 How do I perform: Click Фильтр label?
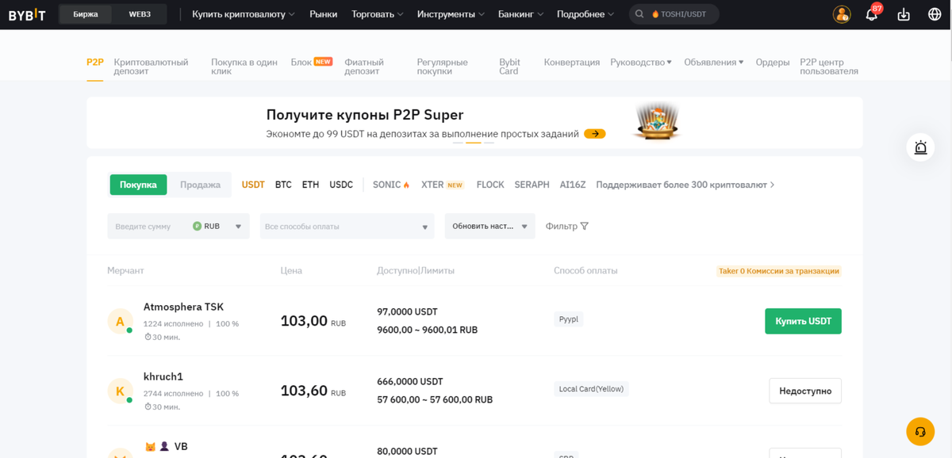point(562,227)
